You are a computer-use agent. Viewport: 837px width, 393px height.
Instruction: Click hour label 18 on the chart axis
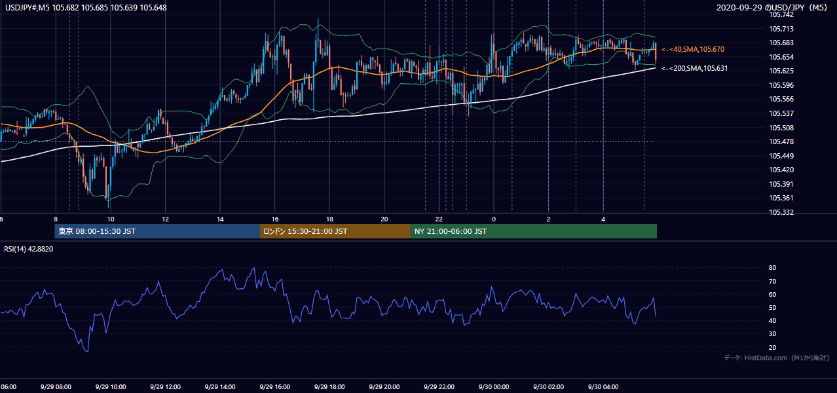329,219
